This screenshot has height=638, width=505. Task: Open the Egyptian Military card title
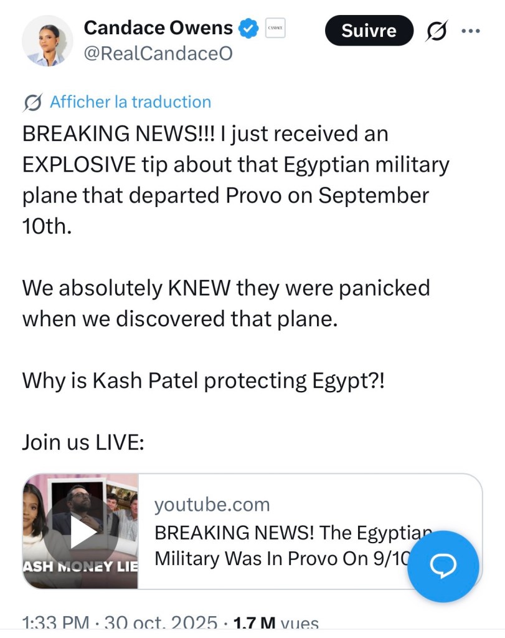click(x=280, y=546)
